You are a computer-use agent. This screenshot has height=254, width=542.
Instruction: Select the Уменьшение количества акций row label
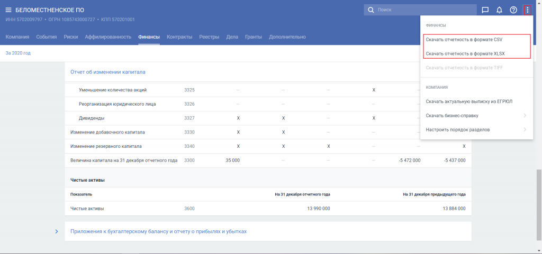coord(113,90)
